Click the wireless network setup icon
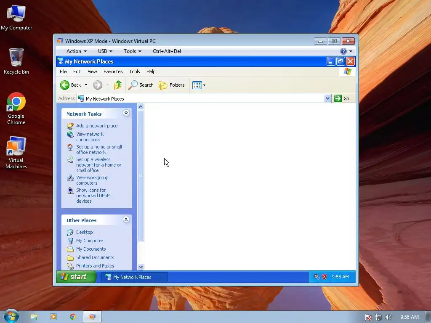 (70, 159)
